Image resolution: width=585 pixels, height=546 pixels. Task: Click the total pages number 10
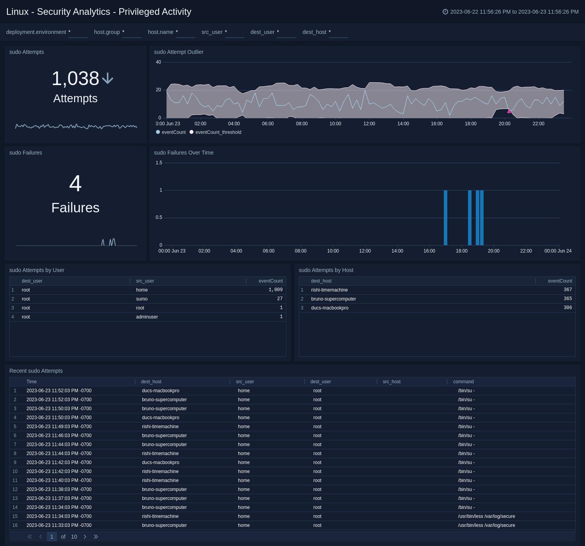click(x=74, y=537)
